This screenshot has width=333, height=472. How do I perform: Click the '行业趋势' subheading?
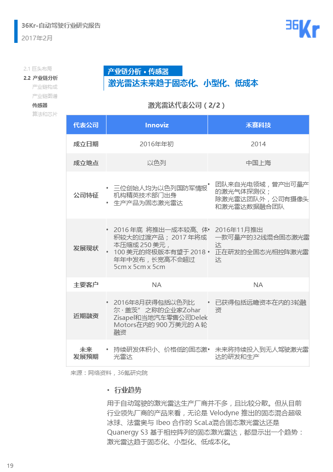pyautogui.click(x=128, y=390)
